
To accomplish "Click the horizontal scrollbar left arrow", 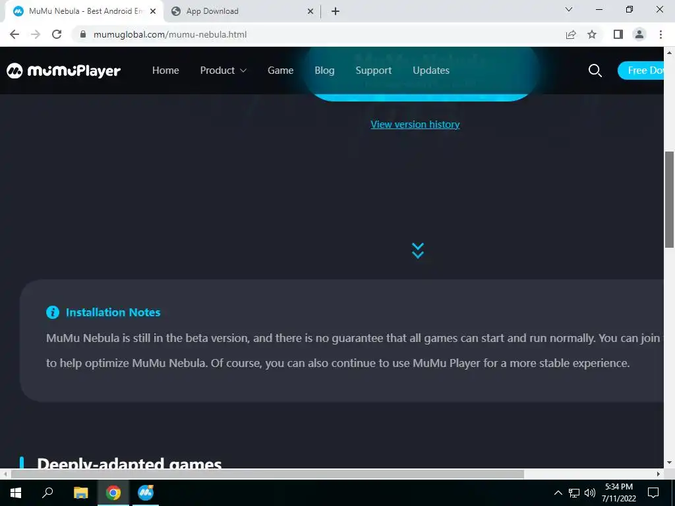I will pos(5,474).
